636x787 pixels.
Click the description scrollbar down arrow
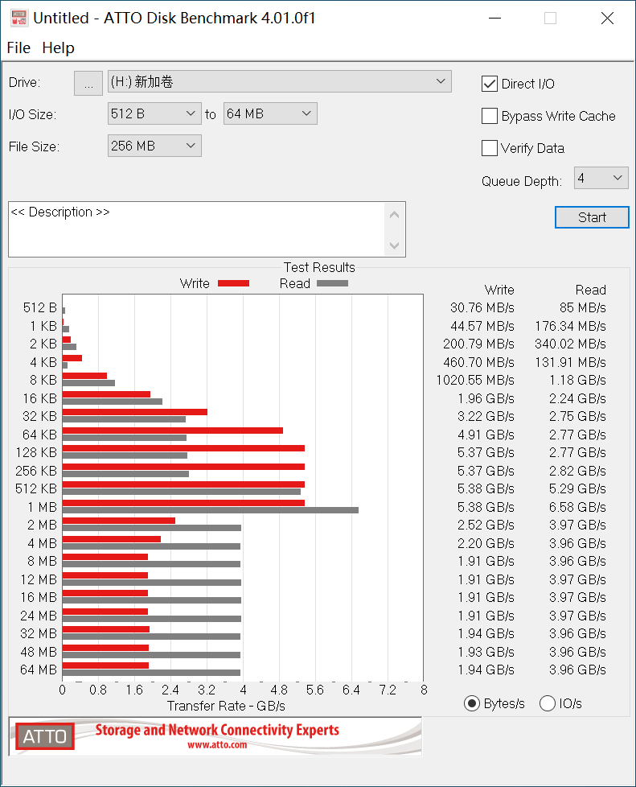point(394,245)
